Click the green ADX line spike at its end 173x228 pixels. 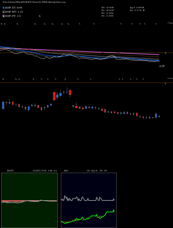(x=113, y=211)
